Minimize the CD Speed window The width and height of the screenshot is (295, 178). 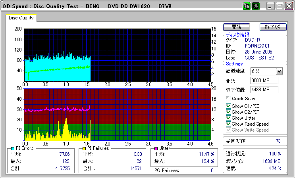pos(270,6)
